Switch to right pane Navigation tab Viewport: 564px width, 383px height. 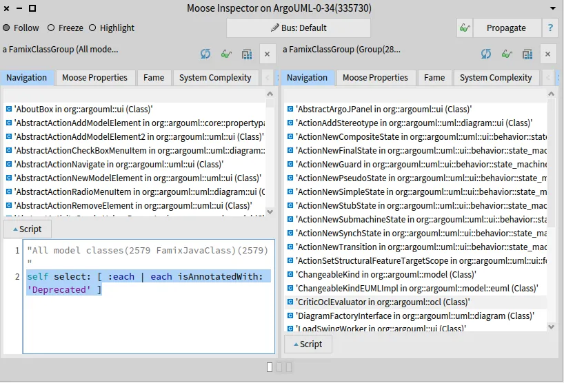pos(308,78)
